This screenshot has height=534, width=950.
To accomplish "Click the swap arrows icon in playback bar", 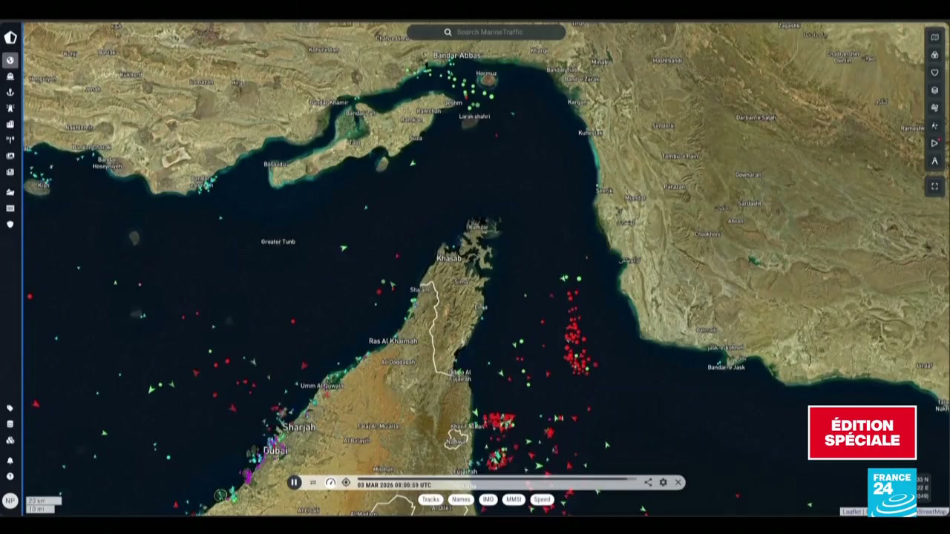I will pos(312,482).
